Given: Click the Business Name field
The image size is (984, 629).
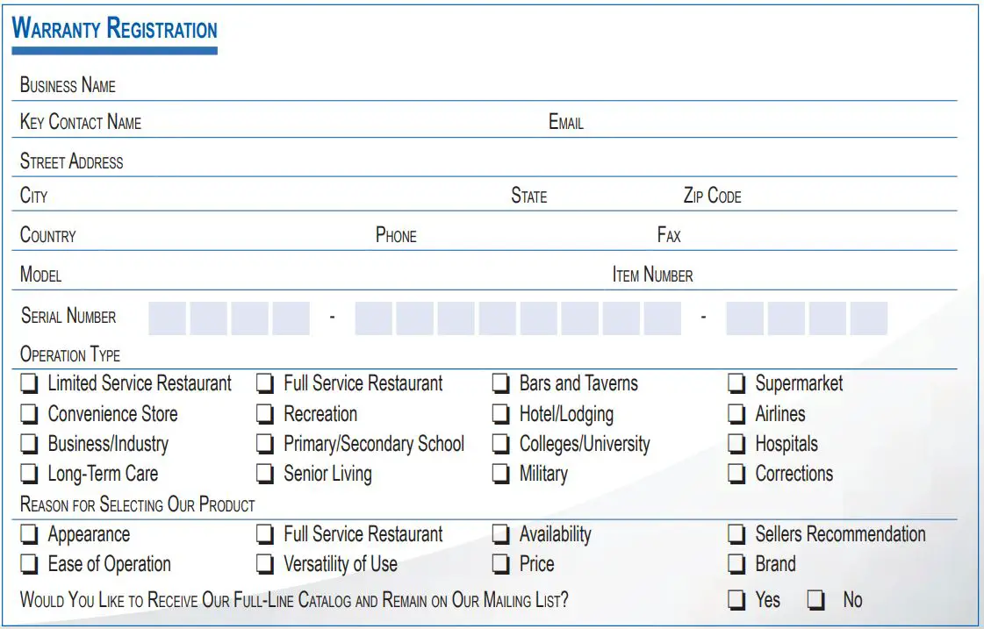Looking at the screenshot, I should point(527,86).
